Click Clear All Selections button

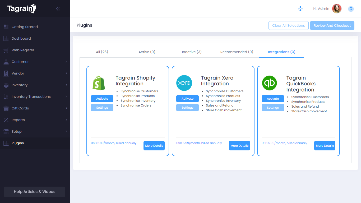tap(288, 25)
